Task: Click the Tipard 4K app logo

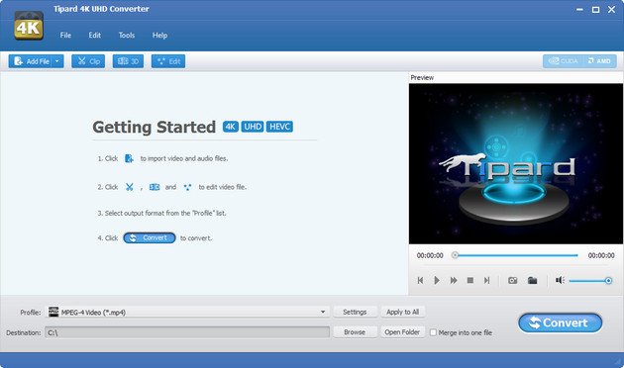Action: (x=29, y=26)
